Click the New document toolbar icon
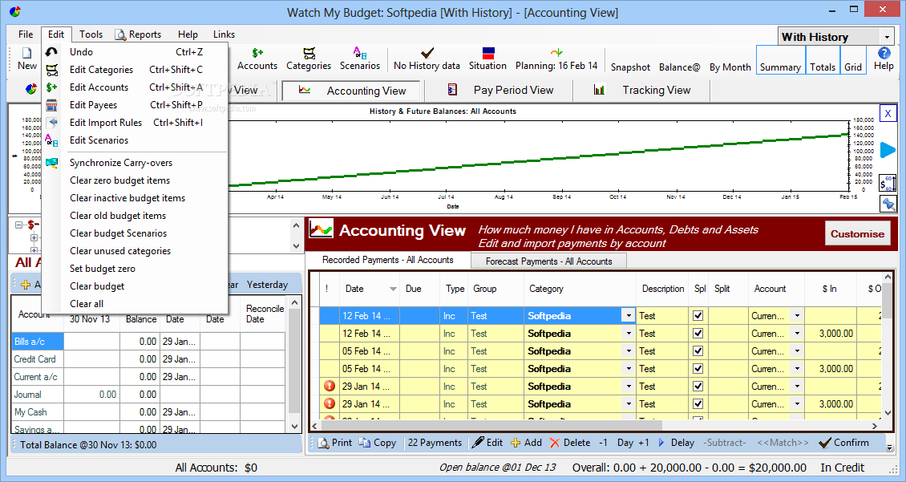 pos(26,53)
